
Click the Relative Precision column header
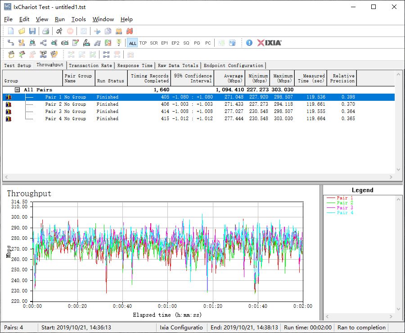[x=342, y=78]
